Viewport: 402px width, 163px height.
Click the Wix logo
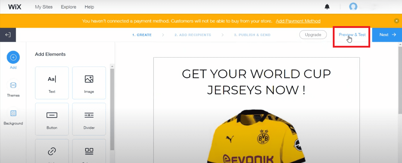click(14, 7)
